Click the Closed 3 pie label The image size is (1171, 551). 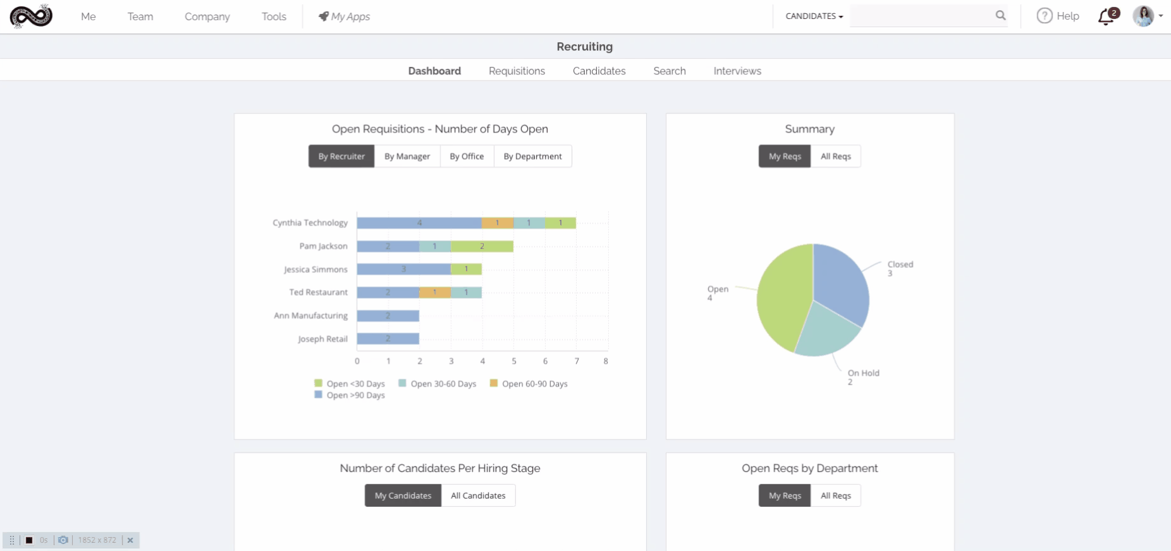(900, 269)
